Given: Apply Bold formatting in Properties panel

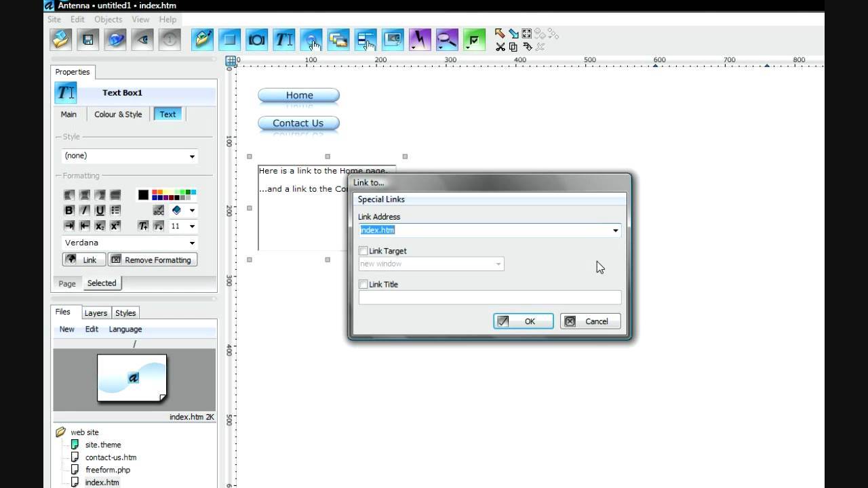Looking at the screenshot, I should [68, 210].
